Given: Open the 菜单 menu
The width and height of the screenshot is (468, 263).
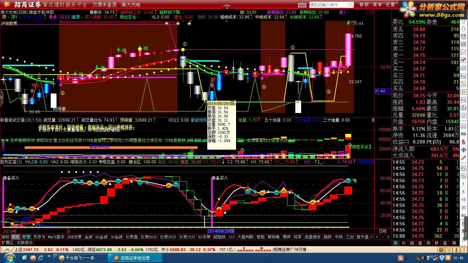Looking at the screenshot, I should [377, 5].
